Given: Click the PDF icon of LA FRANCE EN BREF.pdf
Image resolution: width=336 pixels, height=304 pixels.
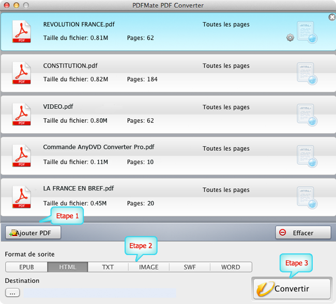Looking at the screenshot, I should 21,197.
